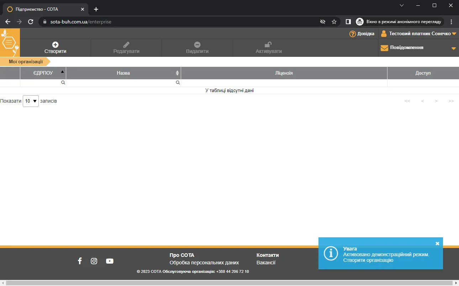Click the Повідомлення envelope icon
Screen dimensions: 459x286
click(x=384, y=48)
